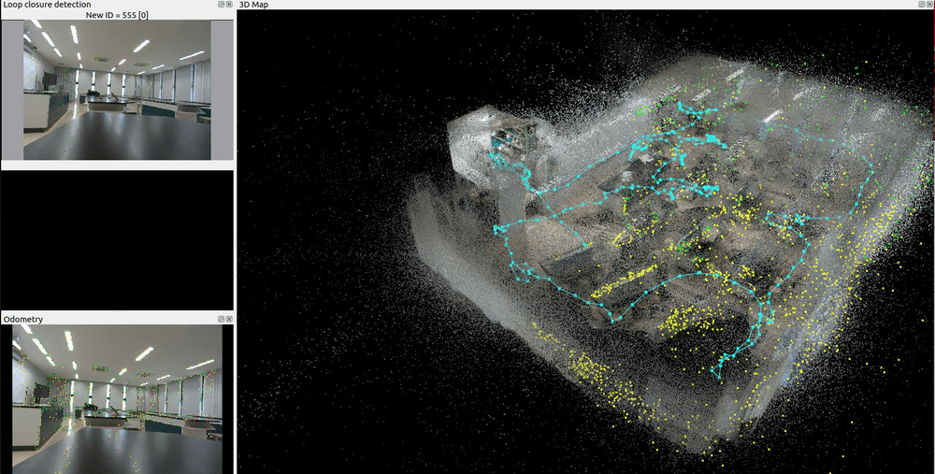Float the Loop closure detection panel
This screenshot has height=474, width=935.
221,5
